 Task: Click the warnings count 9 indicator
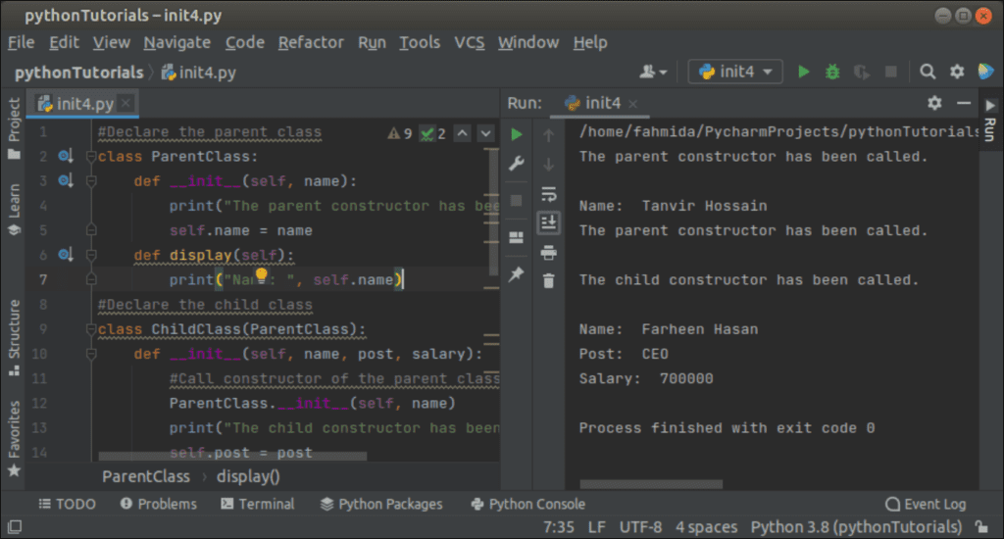click(400, 133)
